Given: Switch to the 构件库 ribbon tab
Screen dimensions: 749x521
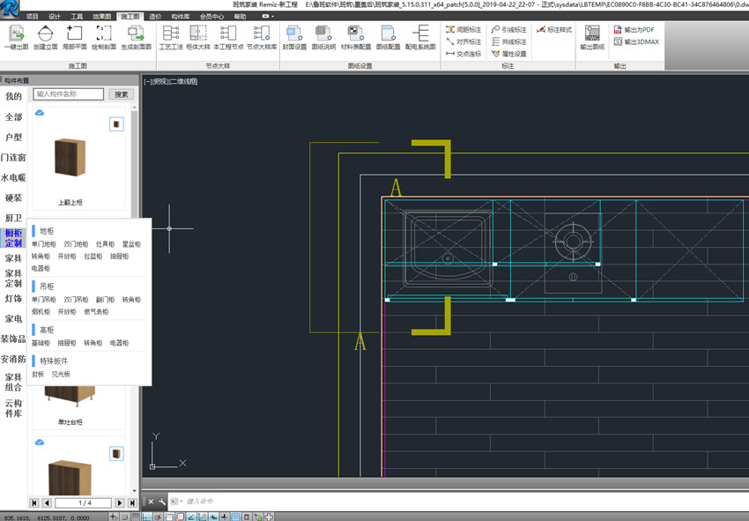Looking at the screenshot, I should click(x=180, y=16).
